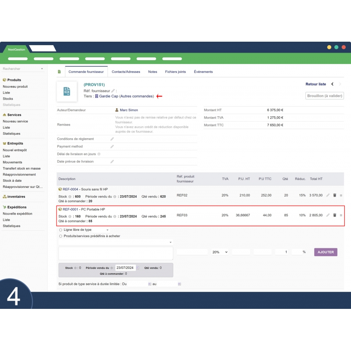Edit the PC Portable HP line
This screenshot has height=351, width=351.
point(328,215)
